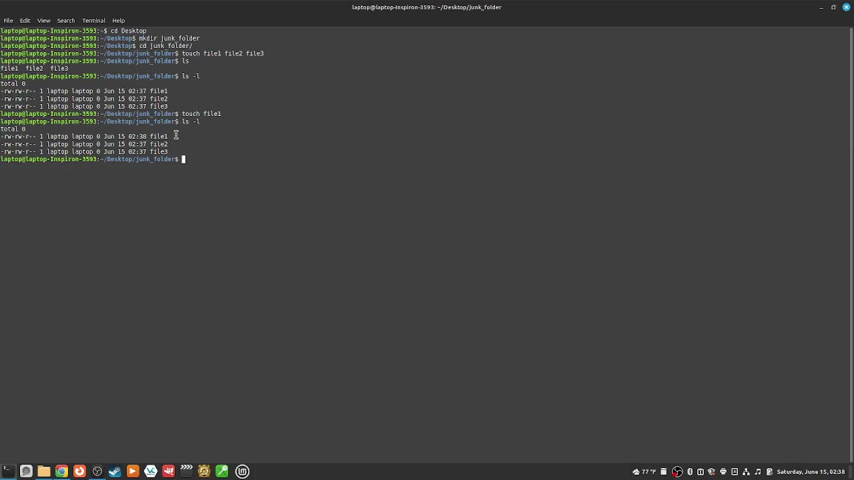854x480 pixels.
Task: Open the green key password app
Action: pyautogui.click(x=222, y=471)
